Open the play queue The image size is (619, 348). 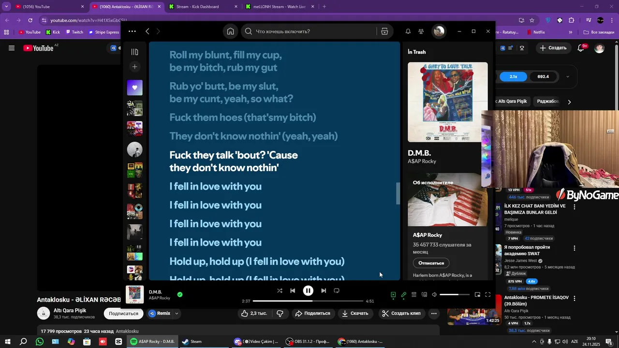click(414, 294)
